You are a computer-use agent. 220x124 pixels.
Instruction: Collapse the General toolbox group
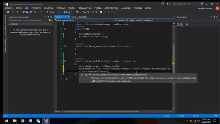click(10, 24)
